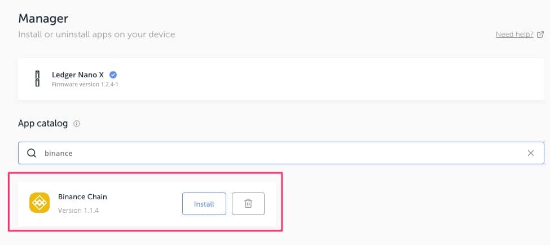550x245 pixels.
Task: Click the Binance Chain app logo
Action: coord(39,204)
